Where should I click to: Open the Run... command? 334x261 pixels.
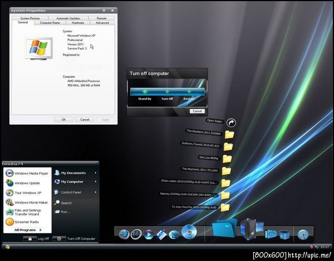click(62, 211)
